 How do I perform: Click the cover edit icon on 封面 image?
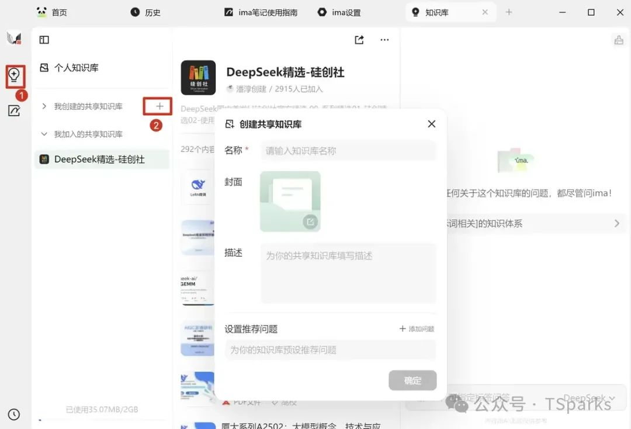tap(310, 222)
